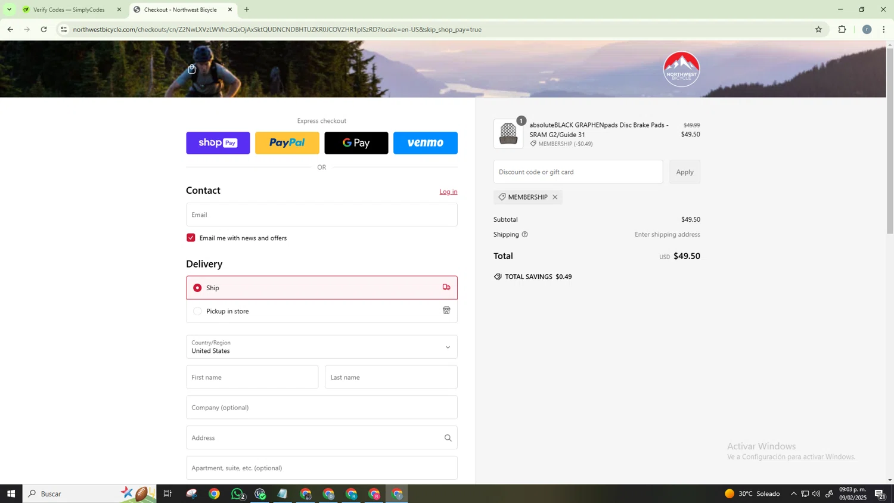Bookmark this page with the star
Viewport: 894px width, 503px height.
point(818,29)
